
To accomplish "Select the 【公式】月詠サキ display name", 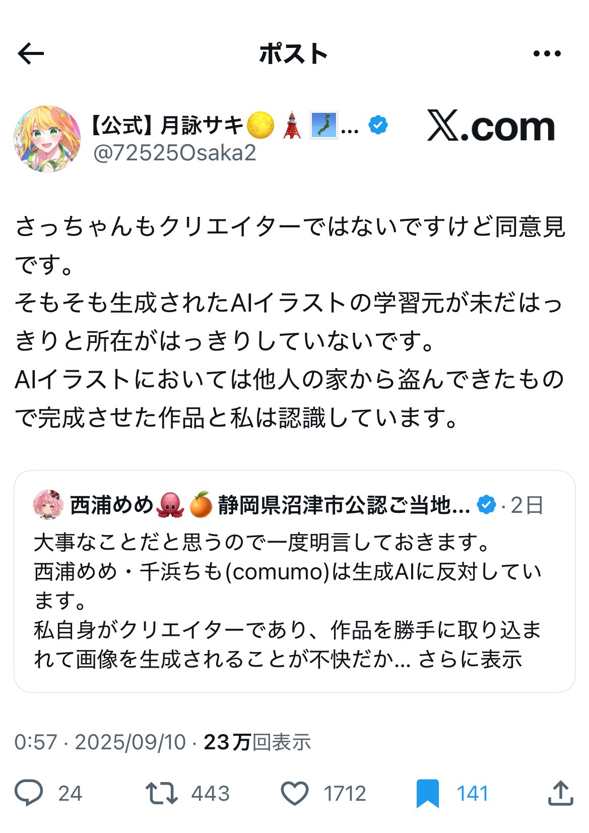I will coord(167,125).
